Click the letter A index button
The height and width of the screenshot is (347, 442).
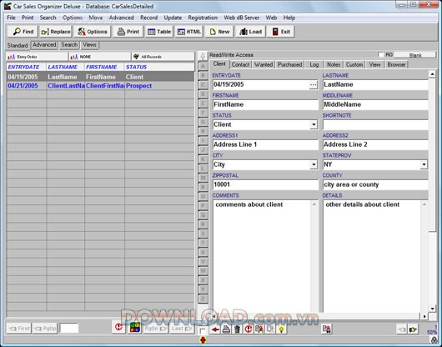tap(203, 66)
